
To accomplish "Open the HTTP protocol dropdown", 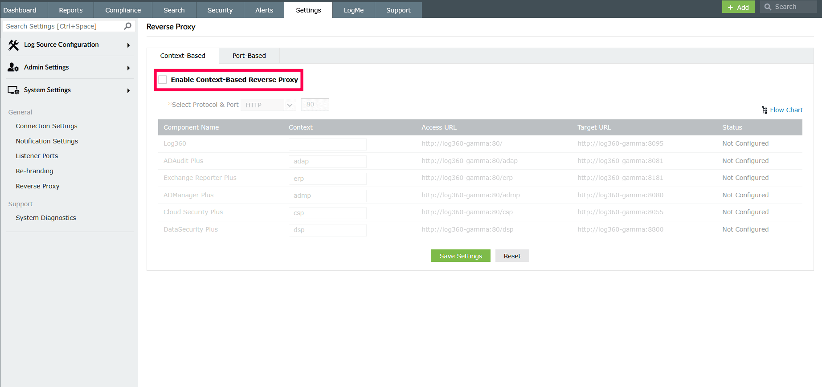I will (268, 105).
